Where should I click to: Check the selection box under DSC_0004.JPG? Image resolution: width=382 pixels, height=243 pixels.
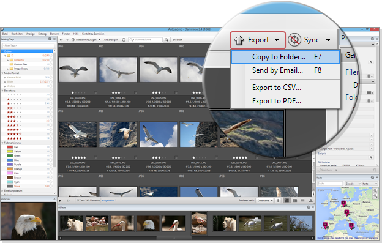click(136, 93)
